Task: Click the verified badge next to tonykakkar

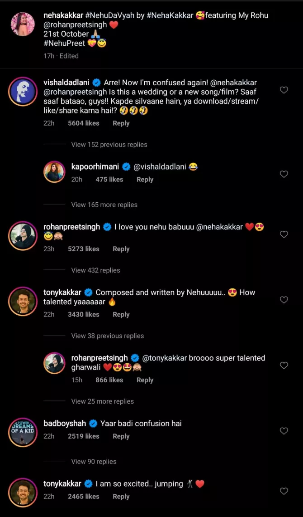Action: (88, 292)
